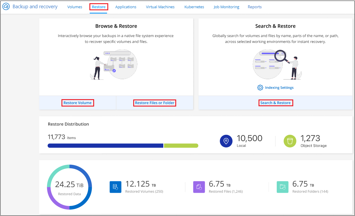Viewport: 355px width, 216px height.
Task: Go to the Virtual Machines tab
Action: [x=160, y=7]
